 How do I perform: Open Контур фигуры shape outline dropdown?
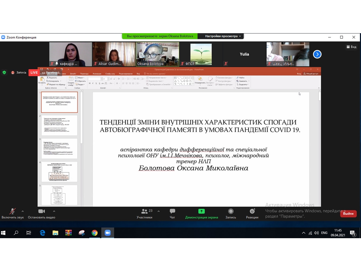(224, 81)
